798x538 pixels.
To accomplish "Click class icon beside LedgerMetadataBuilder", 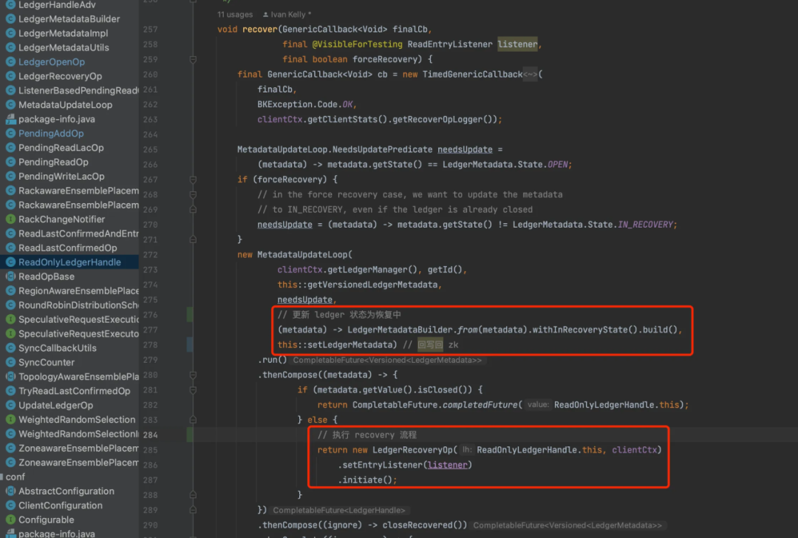I will point(10,18).
